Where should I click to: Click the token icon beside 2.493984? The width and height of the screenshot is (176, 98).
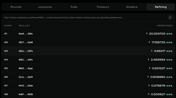(x=149, y=60)
